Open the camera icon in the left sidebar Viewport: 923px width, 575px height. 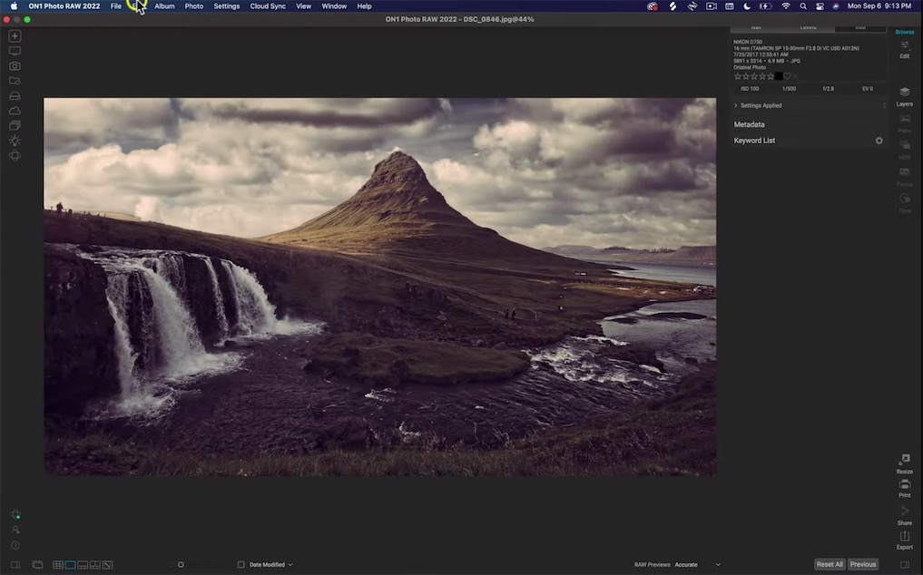(15, 66)
